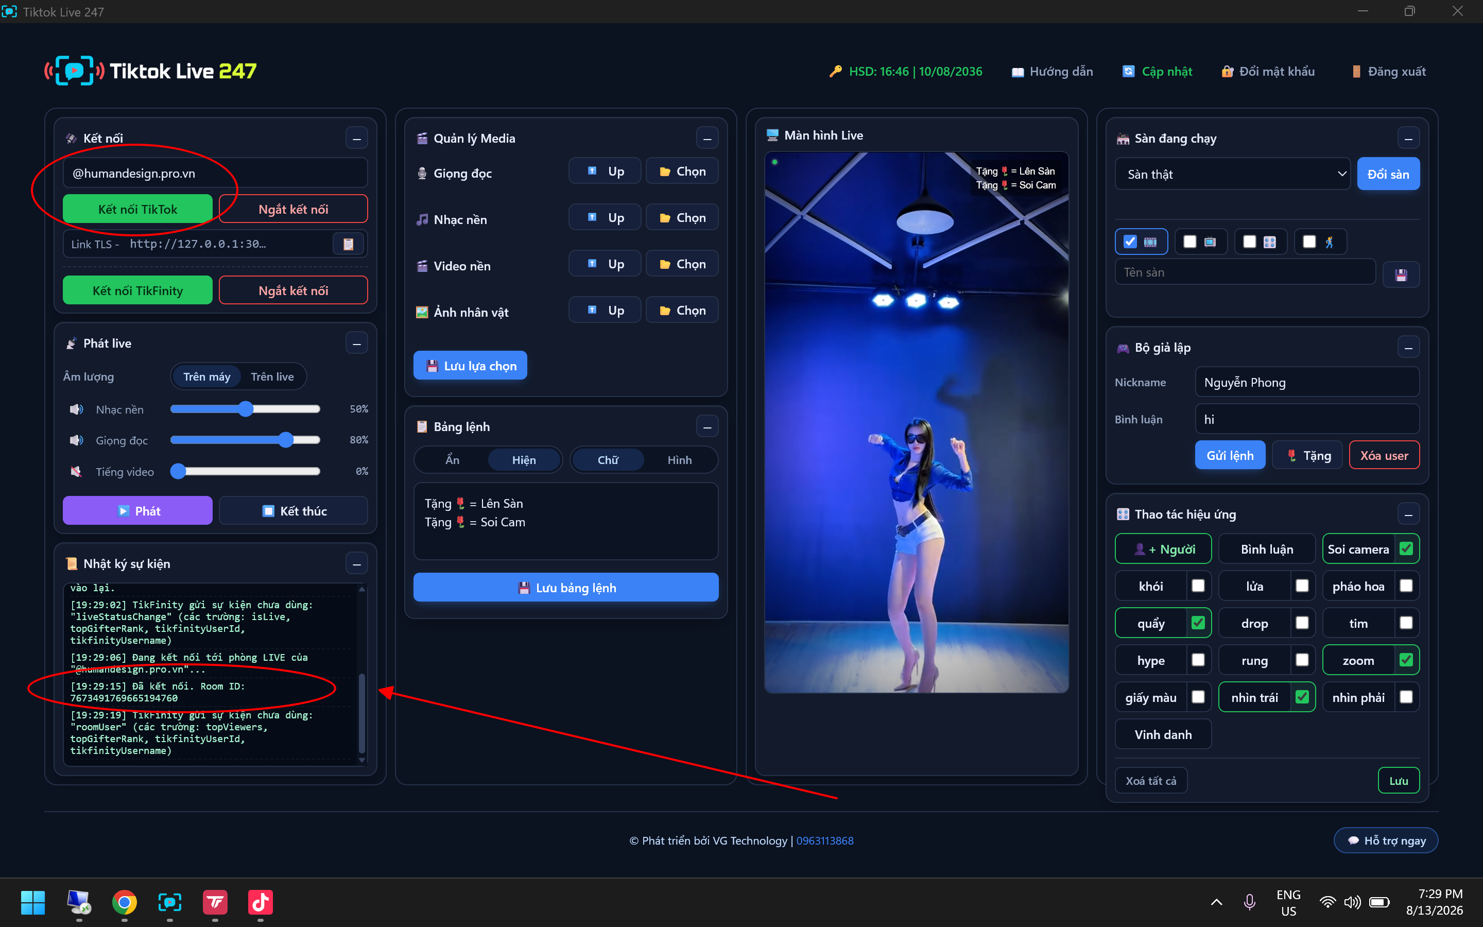This screenshot has width=1483, height=927.
Task: Collapse the Sàn đang chạy panel
Action: pyautogui.click(x=1408, y=139)
